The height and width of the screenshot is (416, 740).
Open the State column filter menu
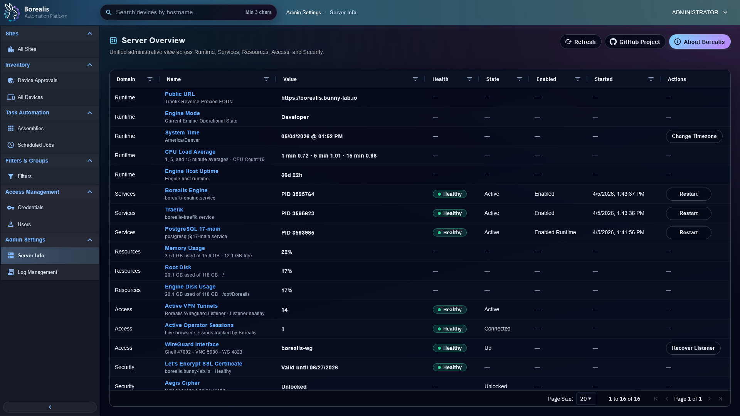click(x=520, y=79)
